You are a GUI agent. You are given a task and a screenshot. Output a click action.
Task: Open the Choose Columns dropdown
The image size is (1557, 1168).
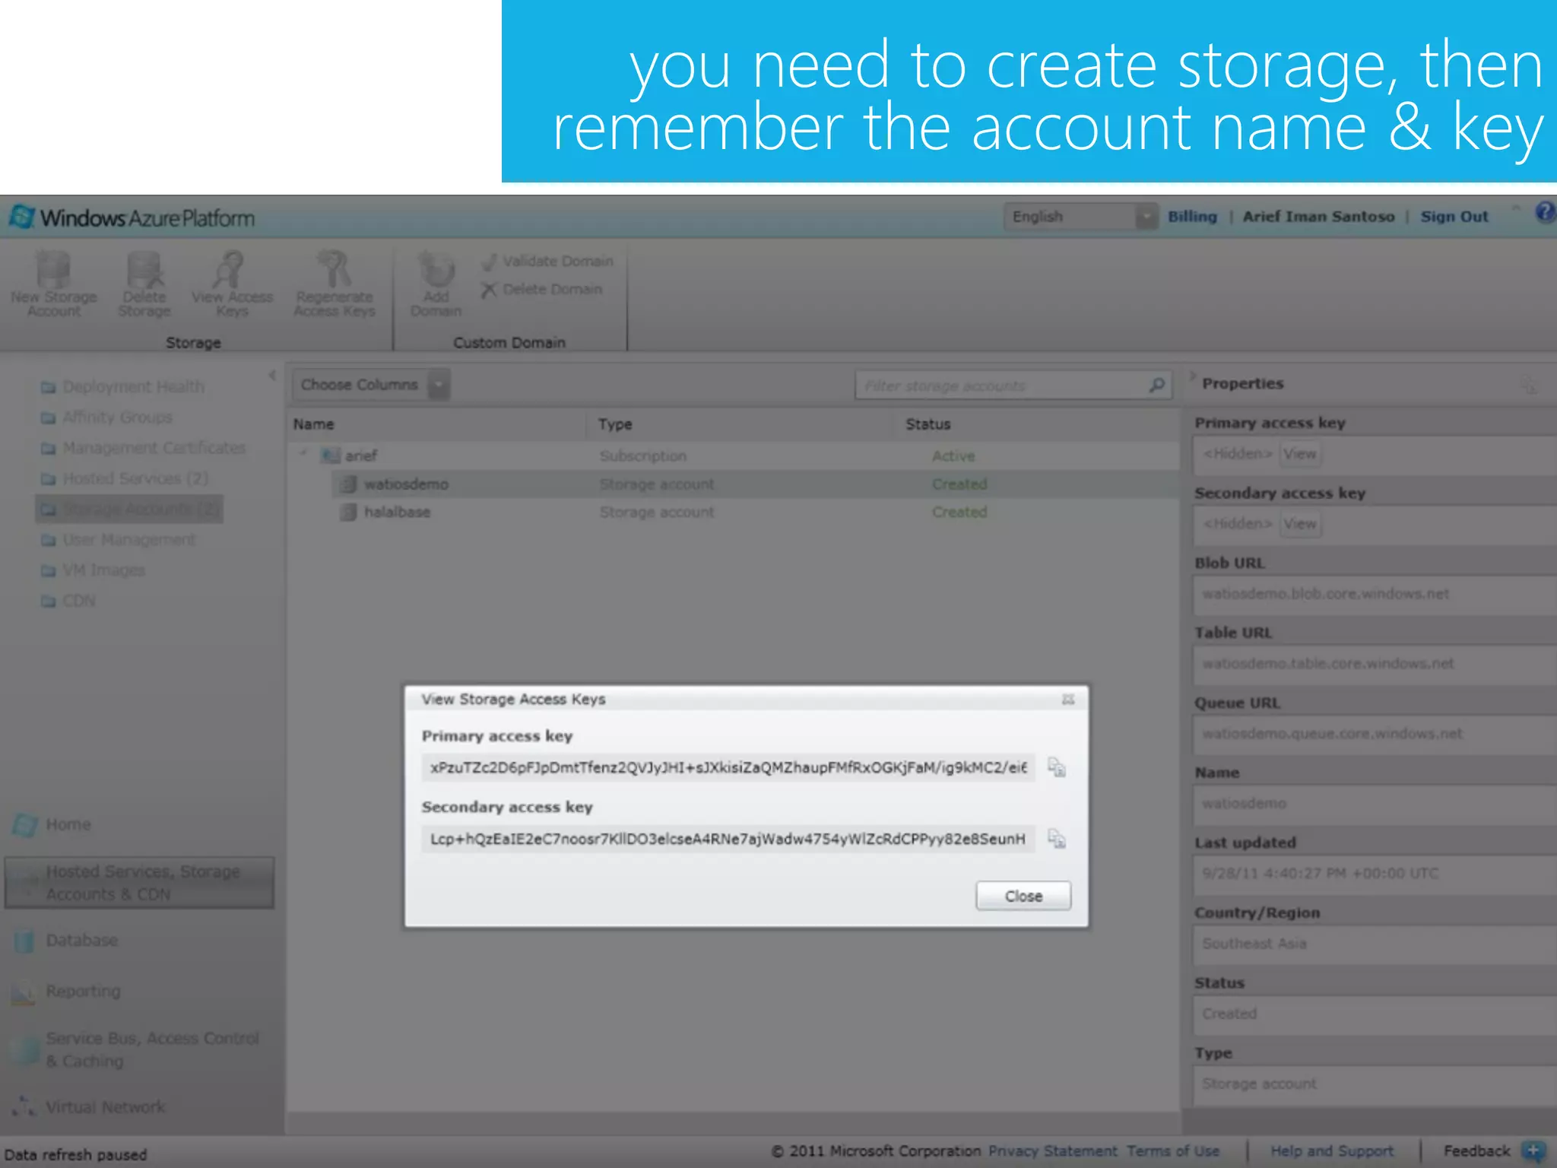click(371, 385)
